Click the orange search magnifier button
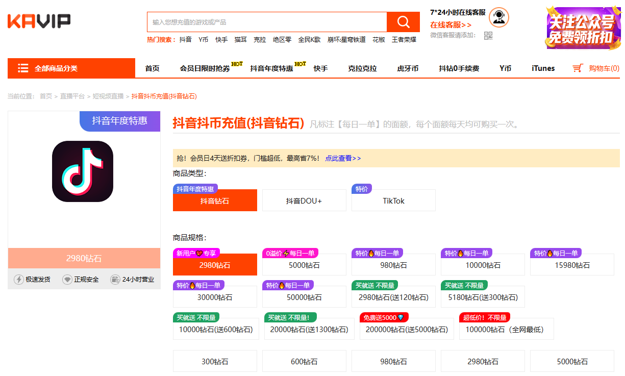Screen dimensions: 625x376 pos(403,22)
